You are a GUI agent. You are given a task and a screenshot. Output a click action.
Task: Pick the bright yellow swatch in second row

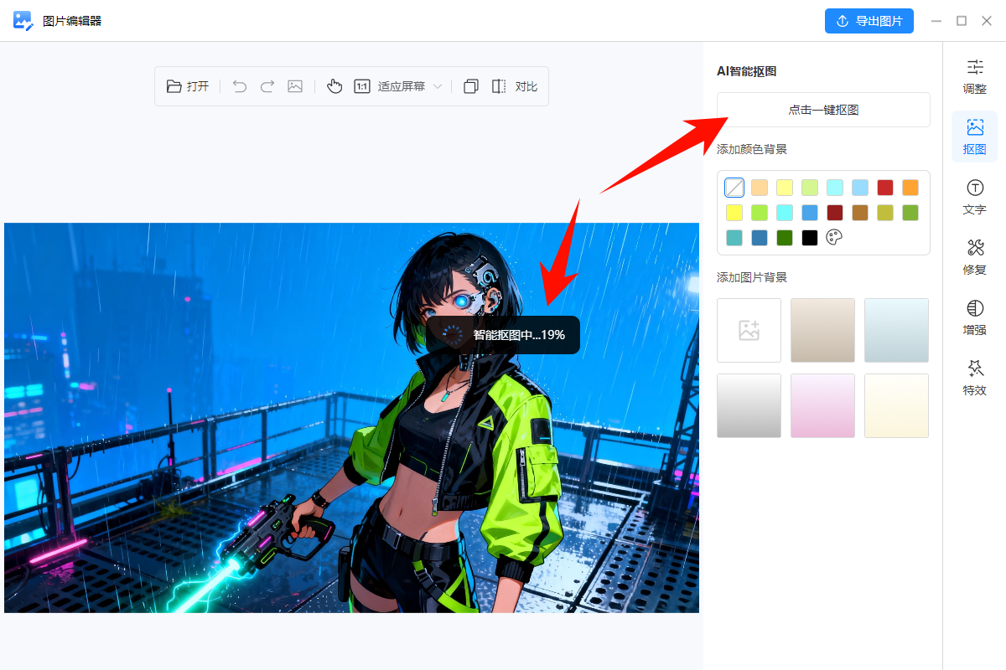pos(734,213)
